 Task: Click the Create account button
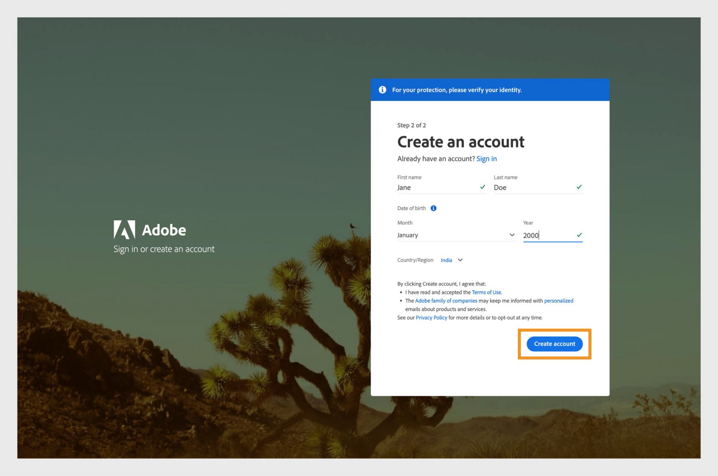pyautogui.click(x=554, y=344)
